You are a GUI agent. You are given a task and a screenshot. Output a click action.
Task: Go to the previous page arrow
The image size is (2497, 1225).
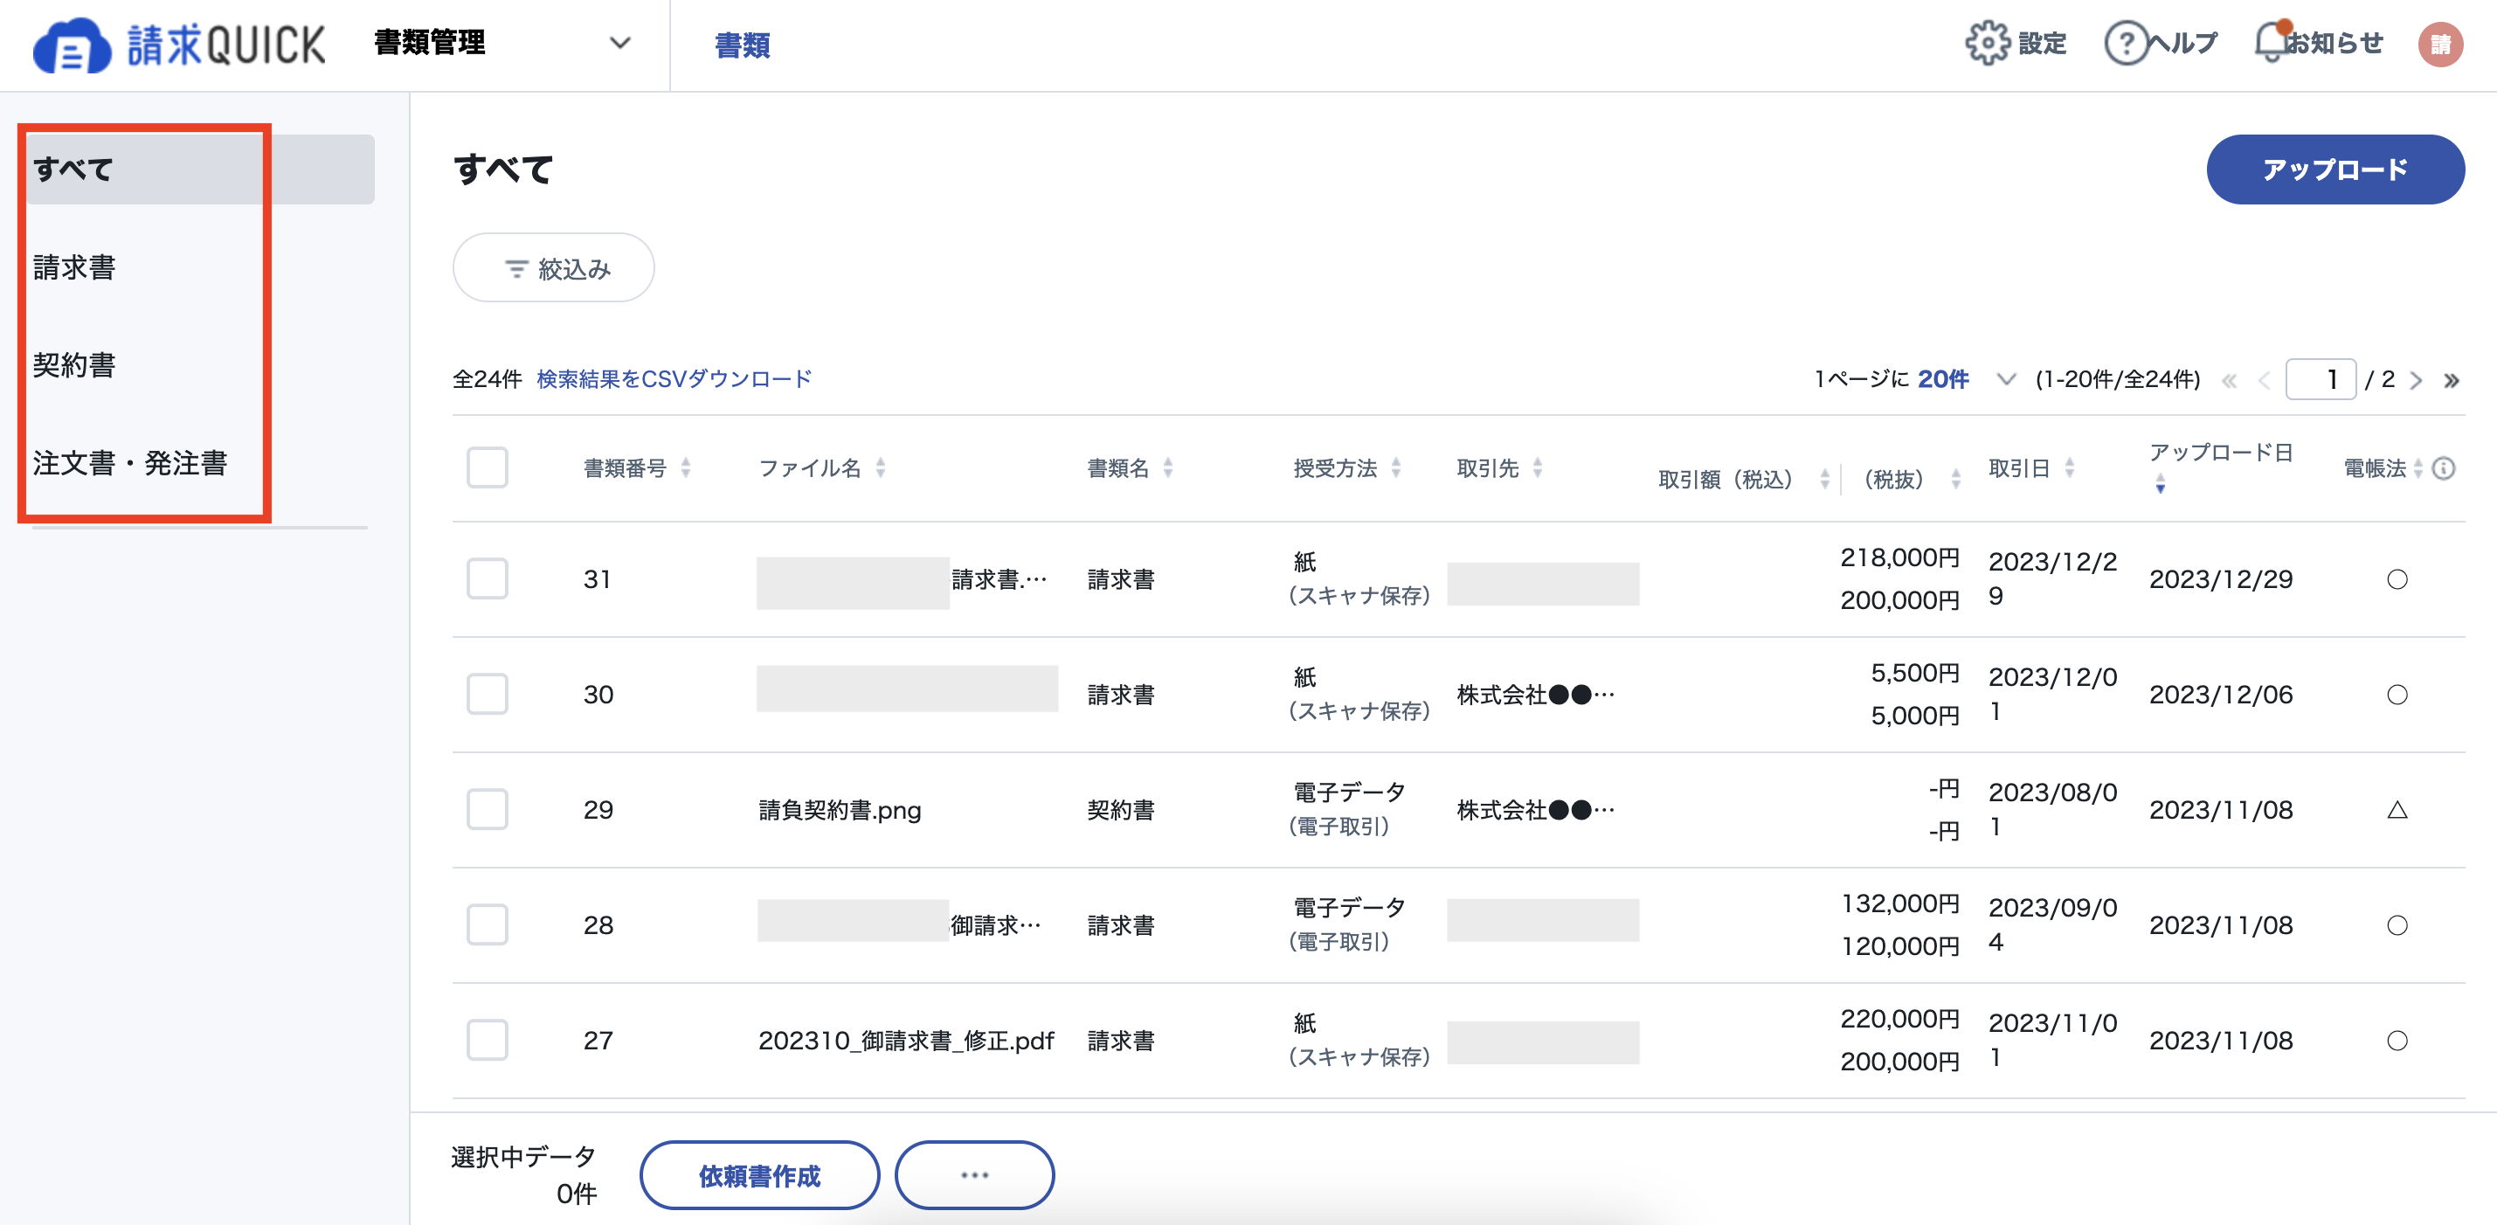[2264, 381]
